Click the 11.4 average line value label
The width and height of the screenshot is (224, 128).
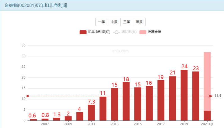click(218, 96)
